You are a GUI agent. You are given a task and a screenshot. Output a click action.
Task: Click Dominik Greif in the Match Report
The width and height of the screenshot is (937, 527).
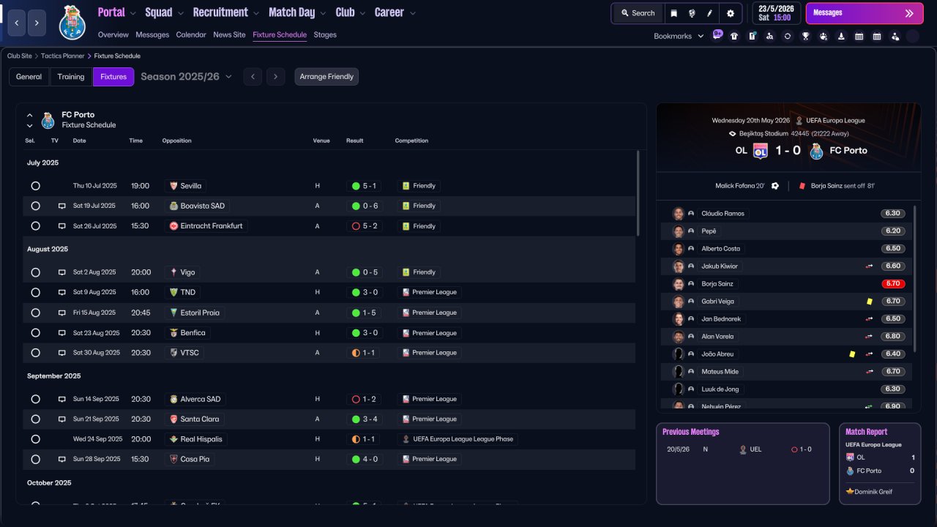(873, 492)
